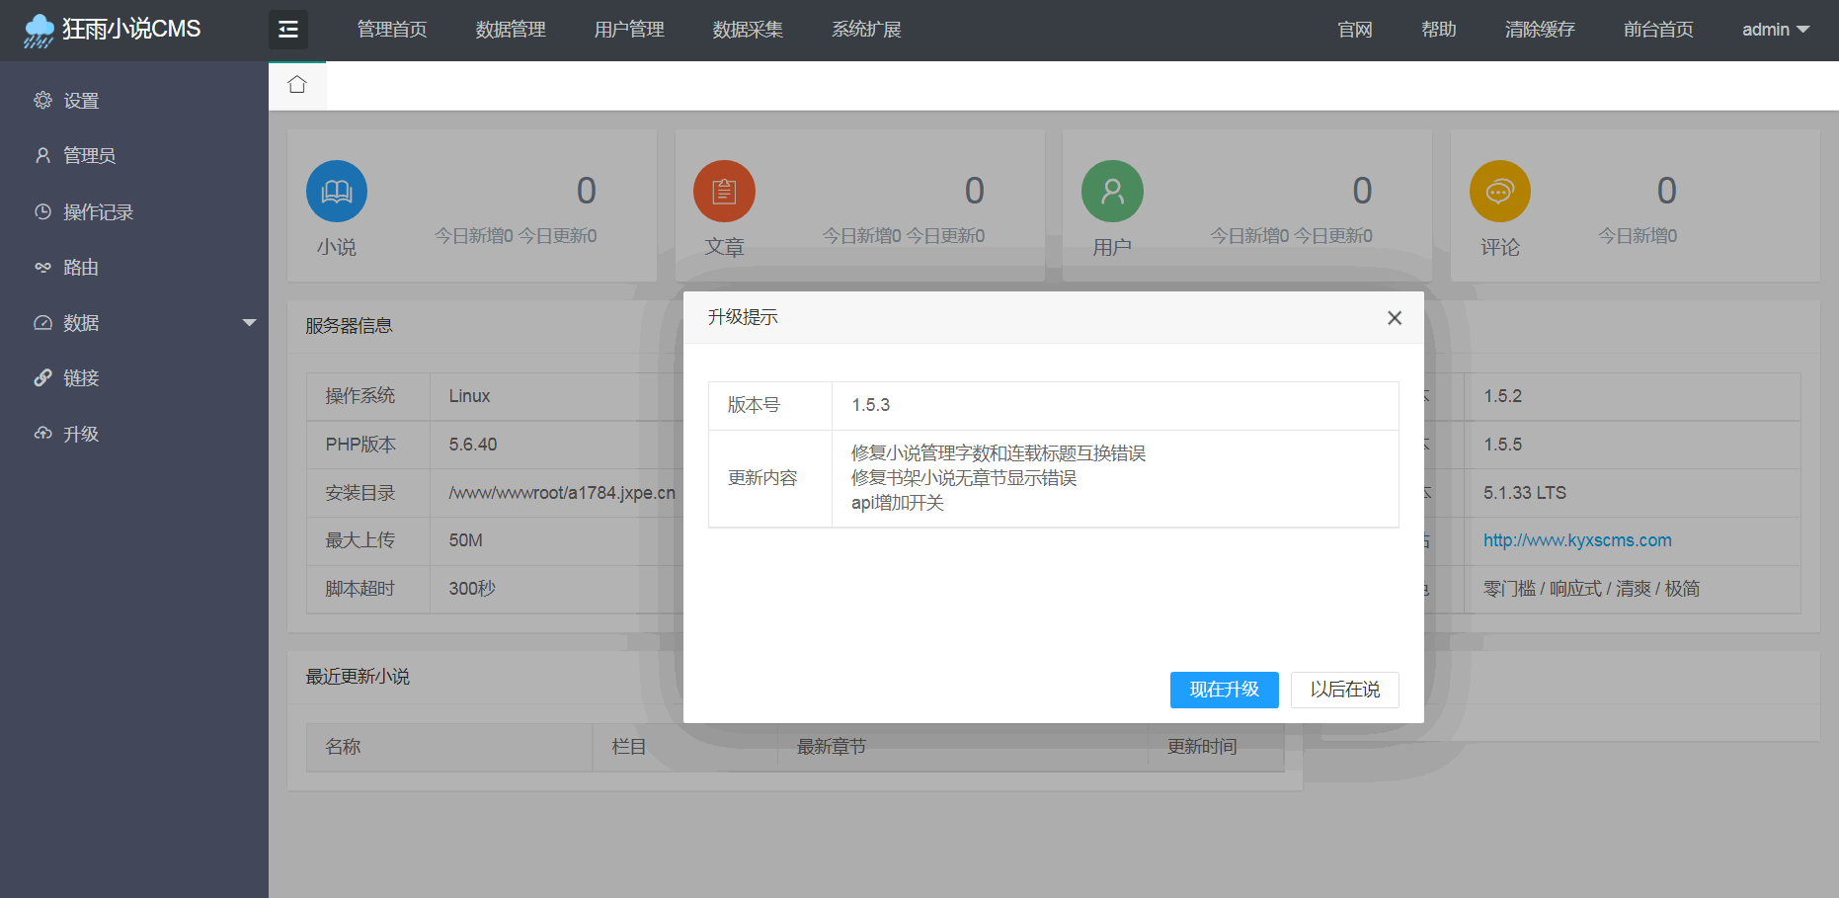Click the blue novel book icon

(337, 192)
